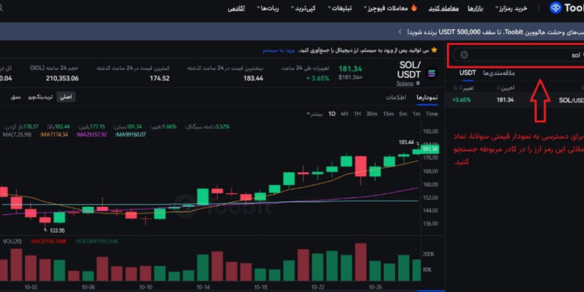Viewport: 584px width, 292px height.
Task: Select the 1D chart interval
Action: (332, 114)
